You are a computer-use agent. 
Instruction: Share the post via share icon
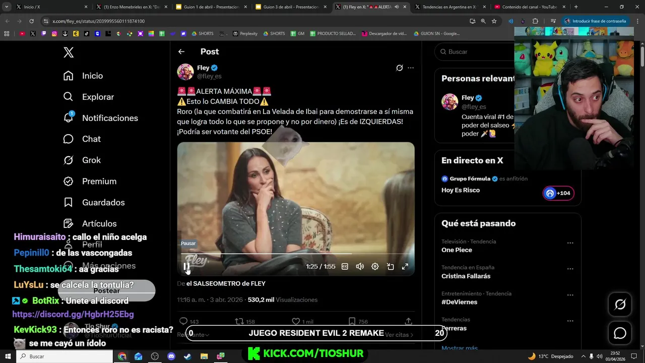(x=408, y=321)
